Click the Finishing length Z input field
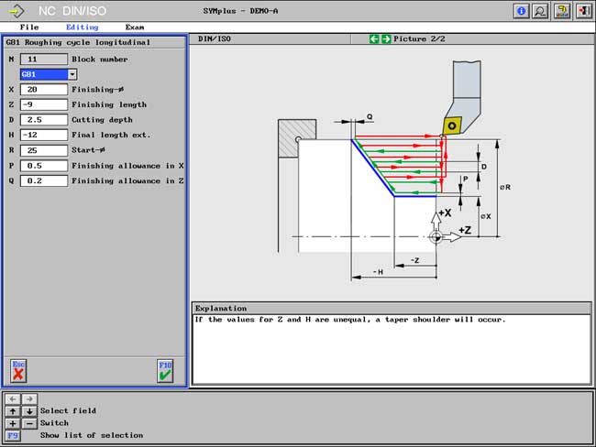The height and width of the screenshot is (447, 596). click(43, 104)
